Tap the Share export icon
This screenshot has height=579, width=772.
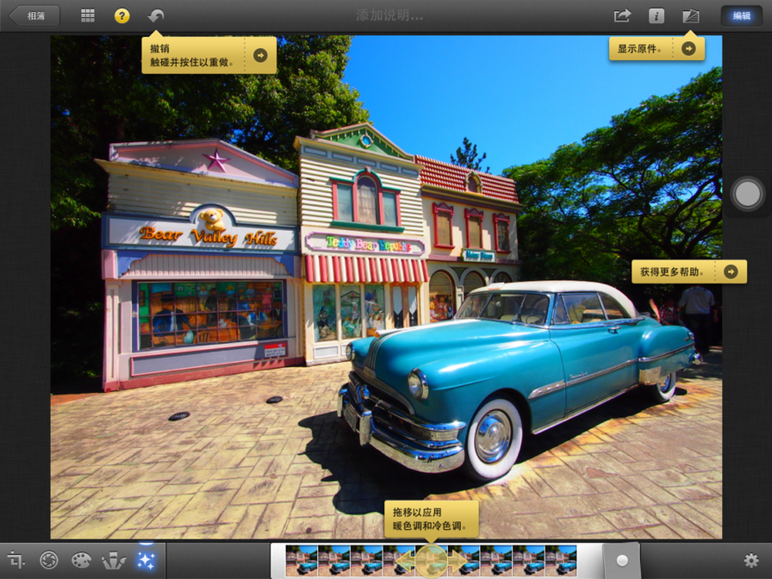pos(622,15)
